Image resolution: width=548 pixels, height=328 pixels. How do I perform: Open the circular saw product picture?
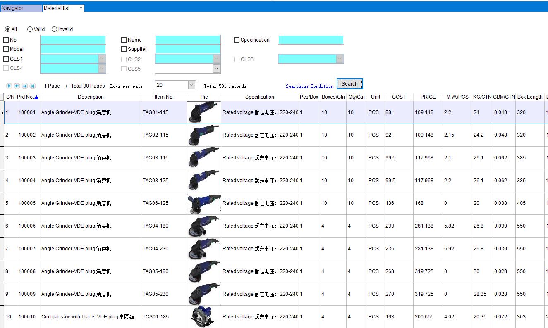(x=204, y=317)
